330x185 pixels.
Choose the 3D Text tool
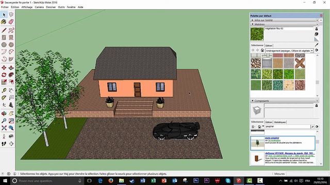[x=11, y=105]
